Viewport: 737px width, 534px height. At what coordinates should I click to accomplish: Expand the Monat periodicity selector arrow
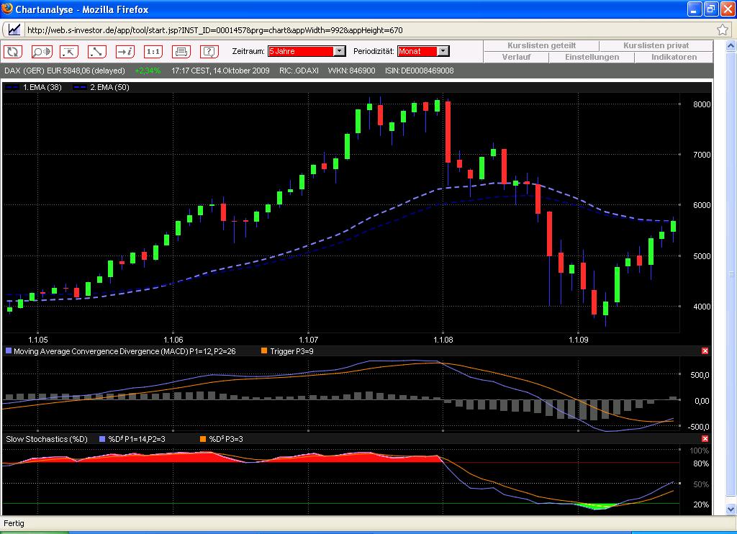click(x=443, y=51)
